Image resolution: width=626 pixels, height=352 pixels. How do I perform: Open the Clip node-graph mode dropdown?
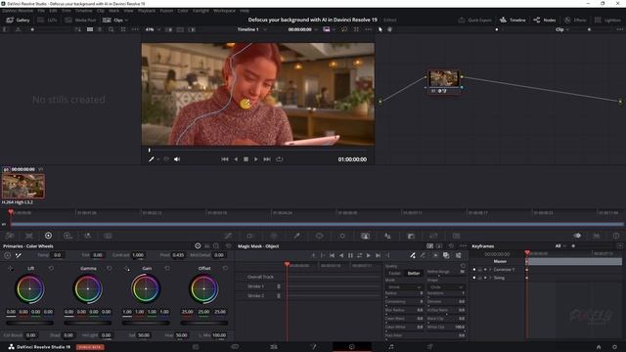click(562, 29)
